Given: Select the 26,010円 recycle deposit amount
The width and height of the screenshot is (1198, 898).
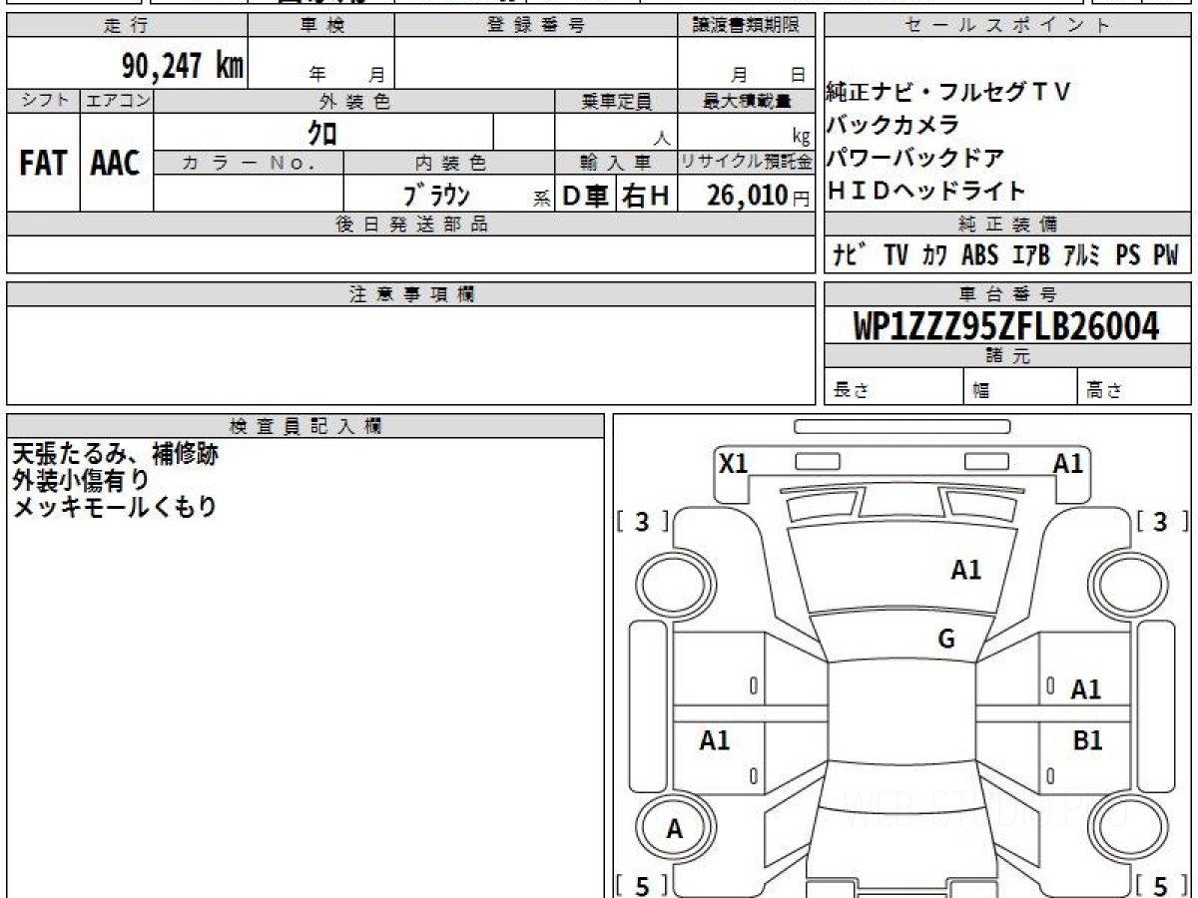Looking at the screenshot, I should [759, 197].
